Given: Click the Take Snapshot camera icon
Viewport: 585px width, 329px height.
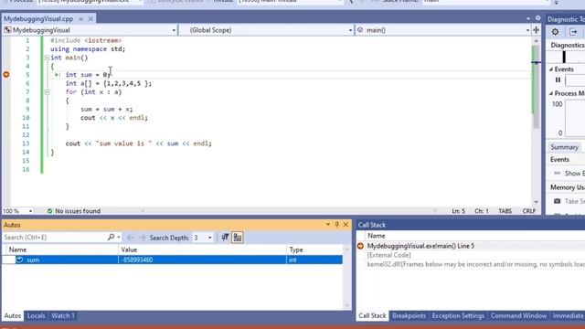Looking at the screenshot, I should 557,201.
